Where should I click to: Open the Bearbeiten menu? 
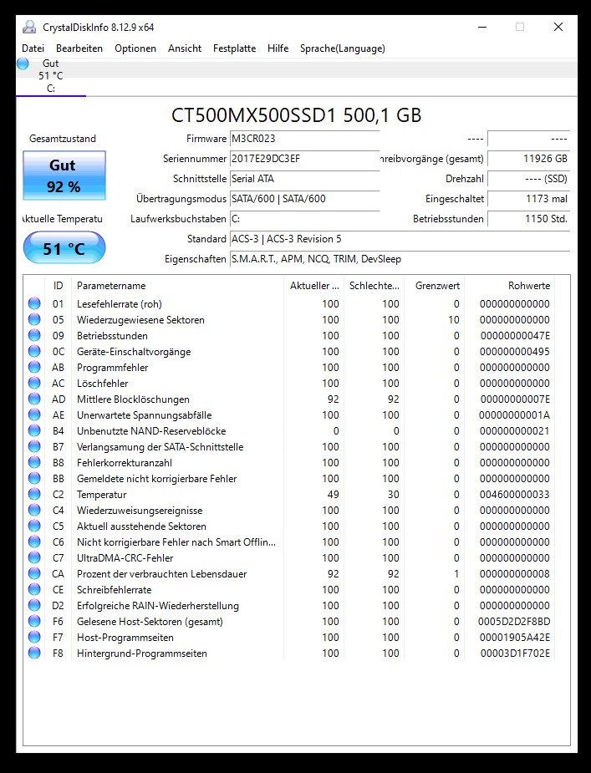tap(79, 48)
